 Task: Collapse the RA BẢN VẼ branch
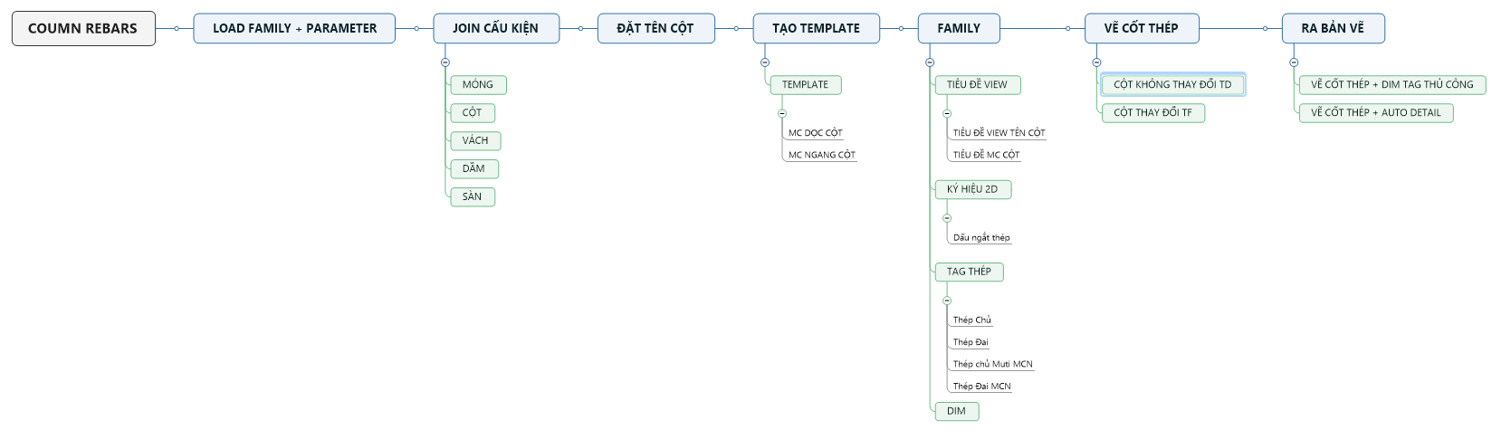point(1294,62)
